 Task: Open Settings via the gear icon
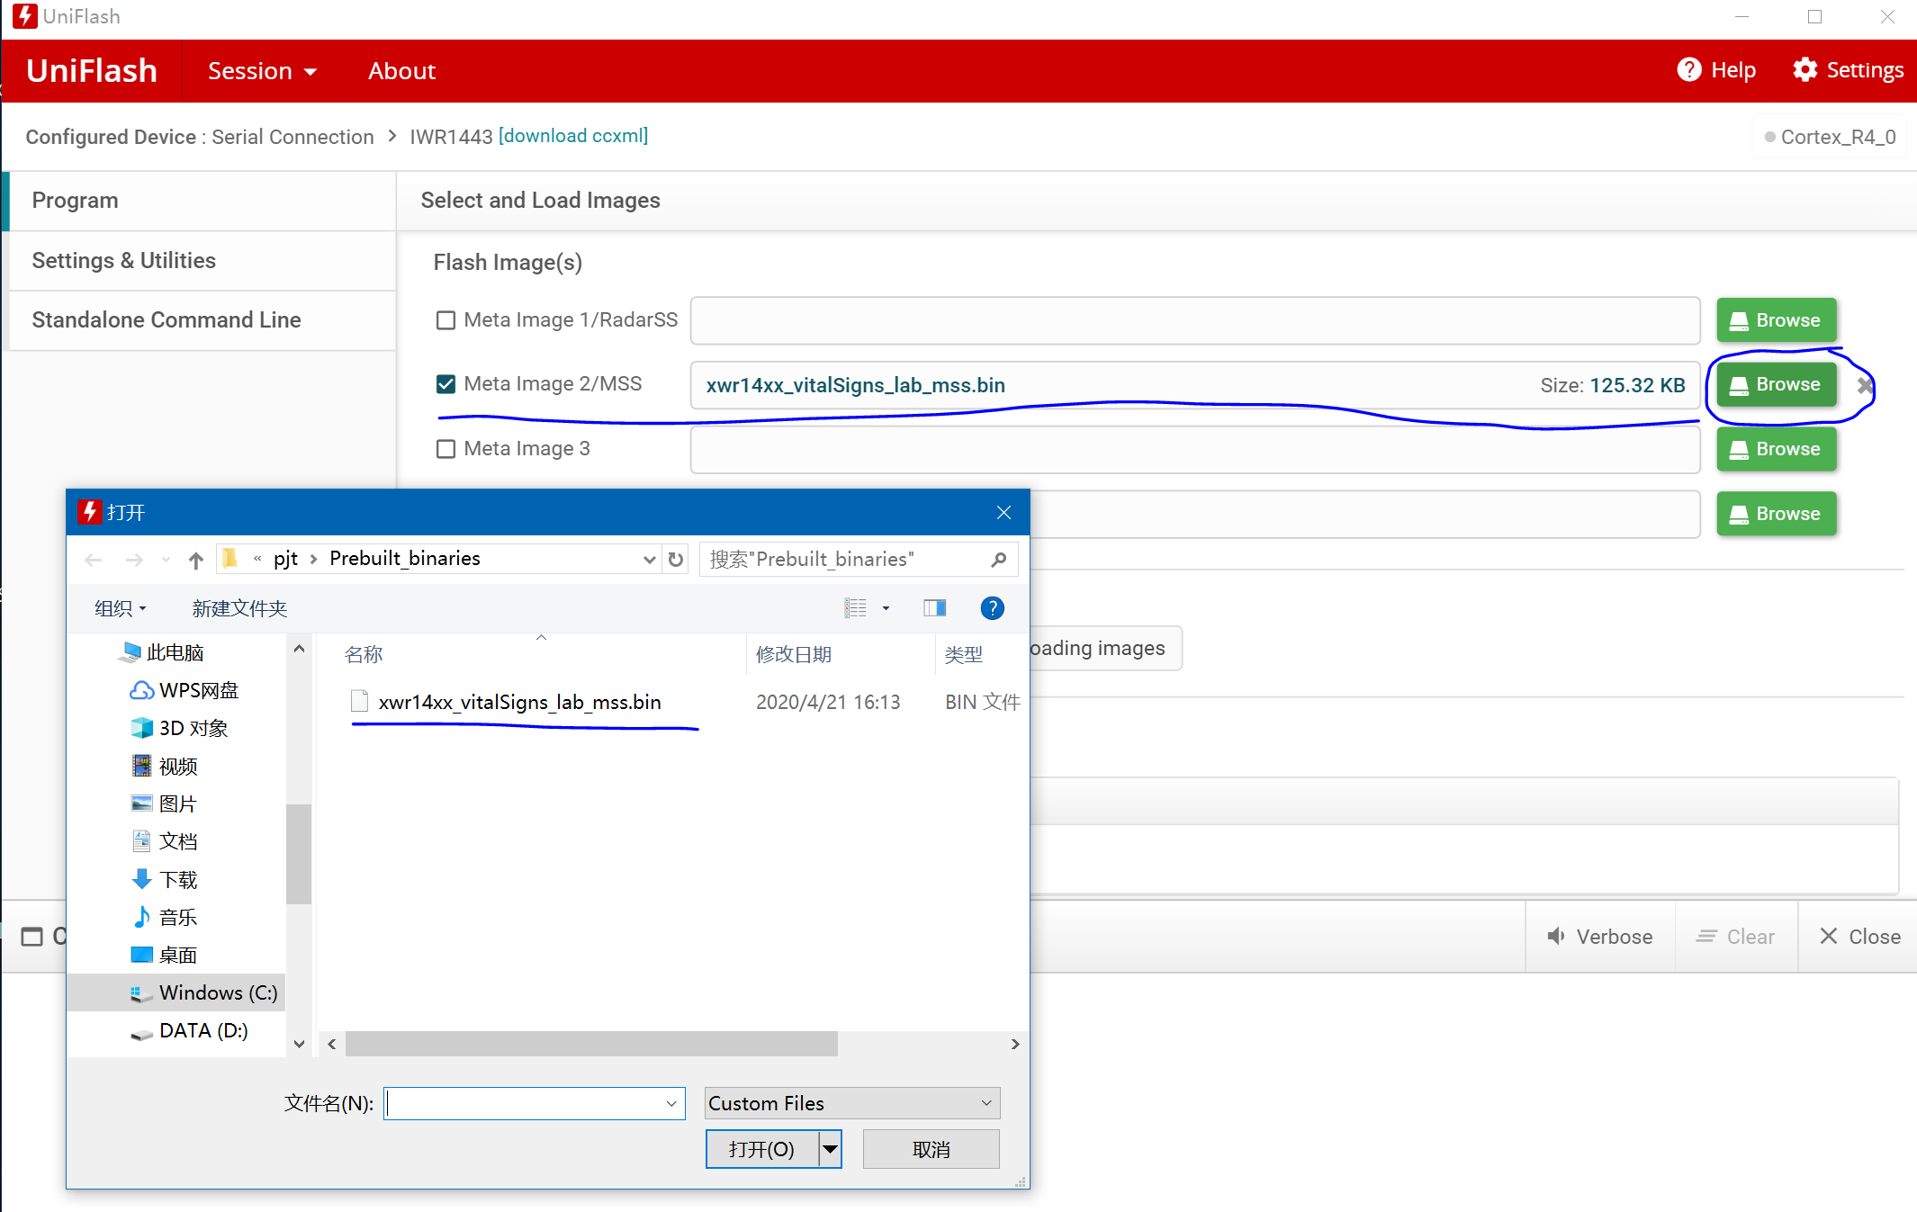(x=1804, y=70)
